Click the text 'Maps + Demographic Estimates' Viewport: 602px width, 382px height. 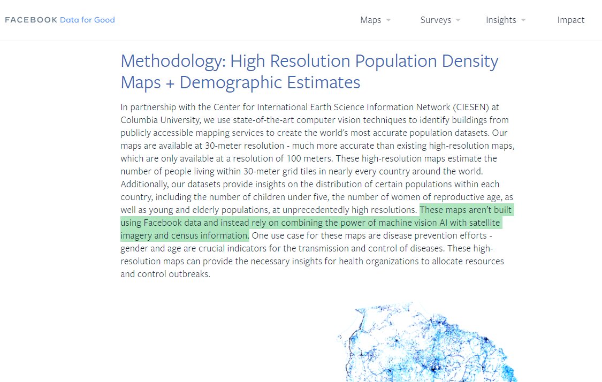[x=240, y=82]
